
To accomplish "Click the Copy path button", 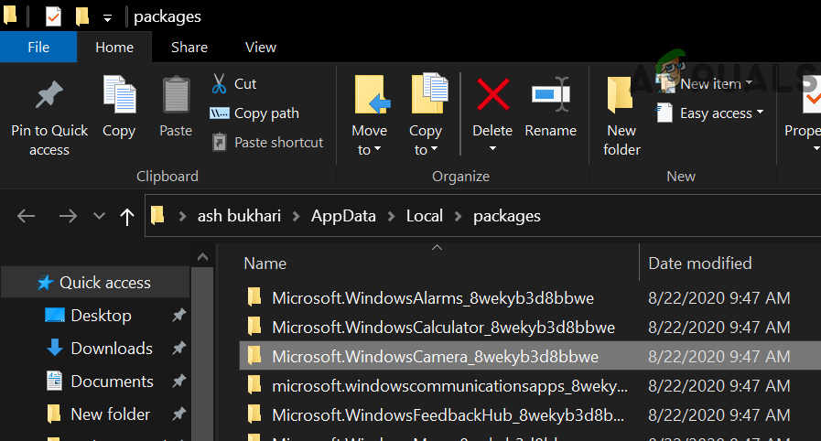I will click(x=255, y=113).
